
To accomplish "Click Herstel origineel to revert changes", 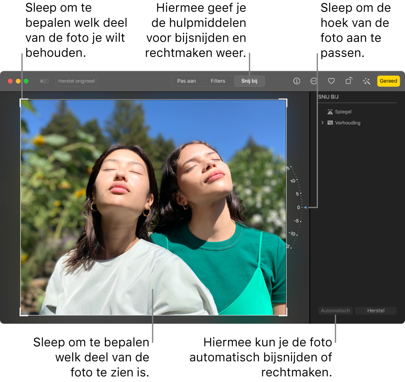I will 76,81.
